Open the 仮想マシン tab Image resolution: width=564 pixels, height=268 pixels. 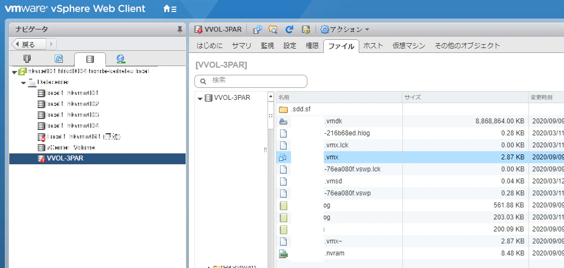click(x=408, y=46)
